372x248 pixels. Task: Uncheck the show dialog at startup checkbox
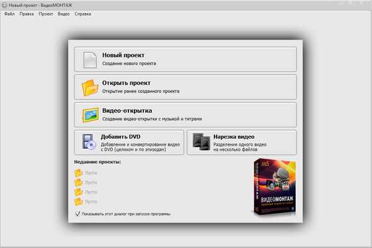(77, 214)
